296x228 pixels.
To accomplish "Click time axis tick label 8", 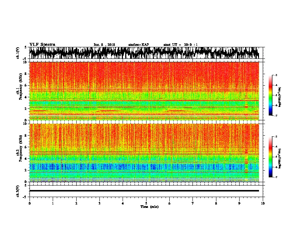I will (x=216, y=203).
